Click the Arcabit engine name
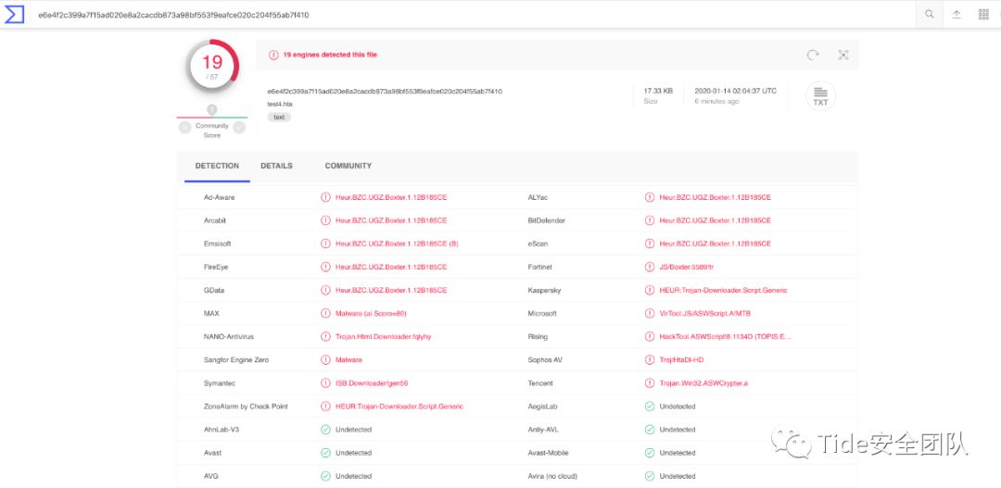Viewport: 1001px width, 488px height. pos(214,220)
